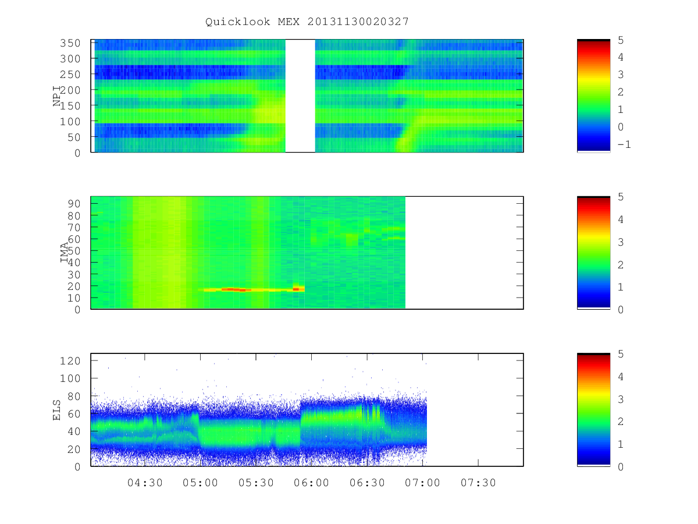Click the title "Quicklook MEX 20131130020327"

click(307, 22)
